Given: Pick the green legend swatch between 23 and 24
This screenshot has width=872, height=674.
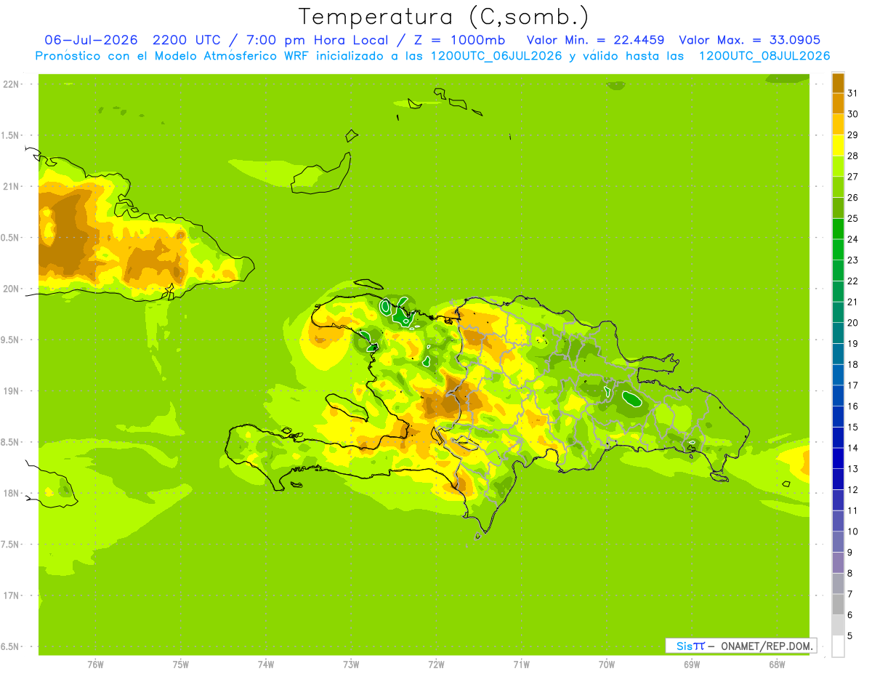Looking at the screenshot, I should 838,249.
